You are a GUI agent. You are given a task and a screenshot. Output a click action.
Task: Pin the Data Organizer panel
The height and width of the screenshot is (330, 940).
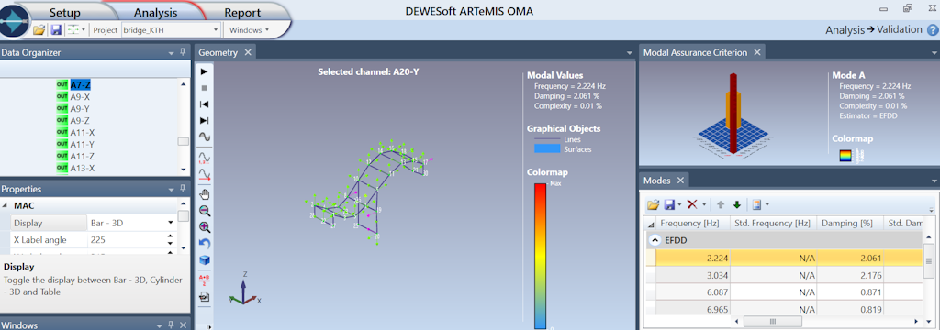tap(183, 52)
